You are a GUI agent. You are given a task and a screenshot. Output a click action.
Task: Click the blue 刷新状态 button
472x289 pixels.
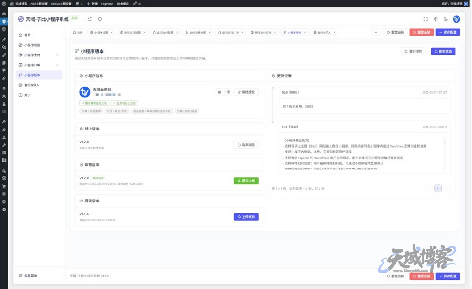(x=443, y=51)
